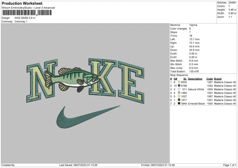Select 'Wilcom EmbroideryStudio – Level 3 Advanced' text

28,8
